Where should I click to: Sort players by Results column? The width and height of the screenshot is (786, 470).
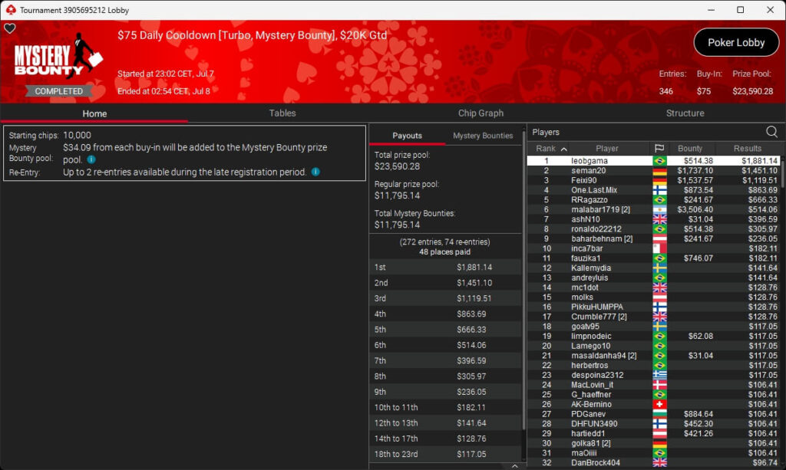tap(747, 148)
